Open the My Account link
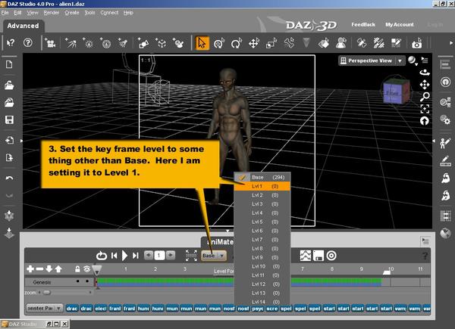This screenshot has height=329, width=455. 400,25
